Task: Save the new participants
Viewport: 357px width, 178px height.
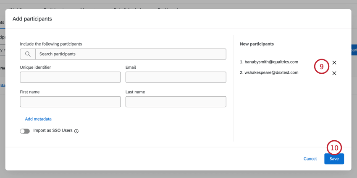Action: coord(334,159)
